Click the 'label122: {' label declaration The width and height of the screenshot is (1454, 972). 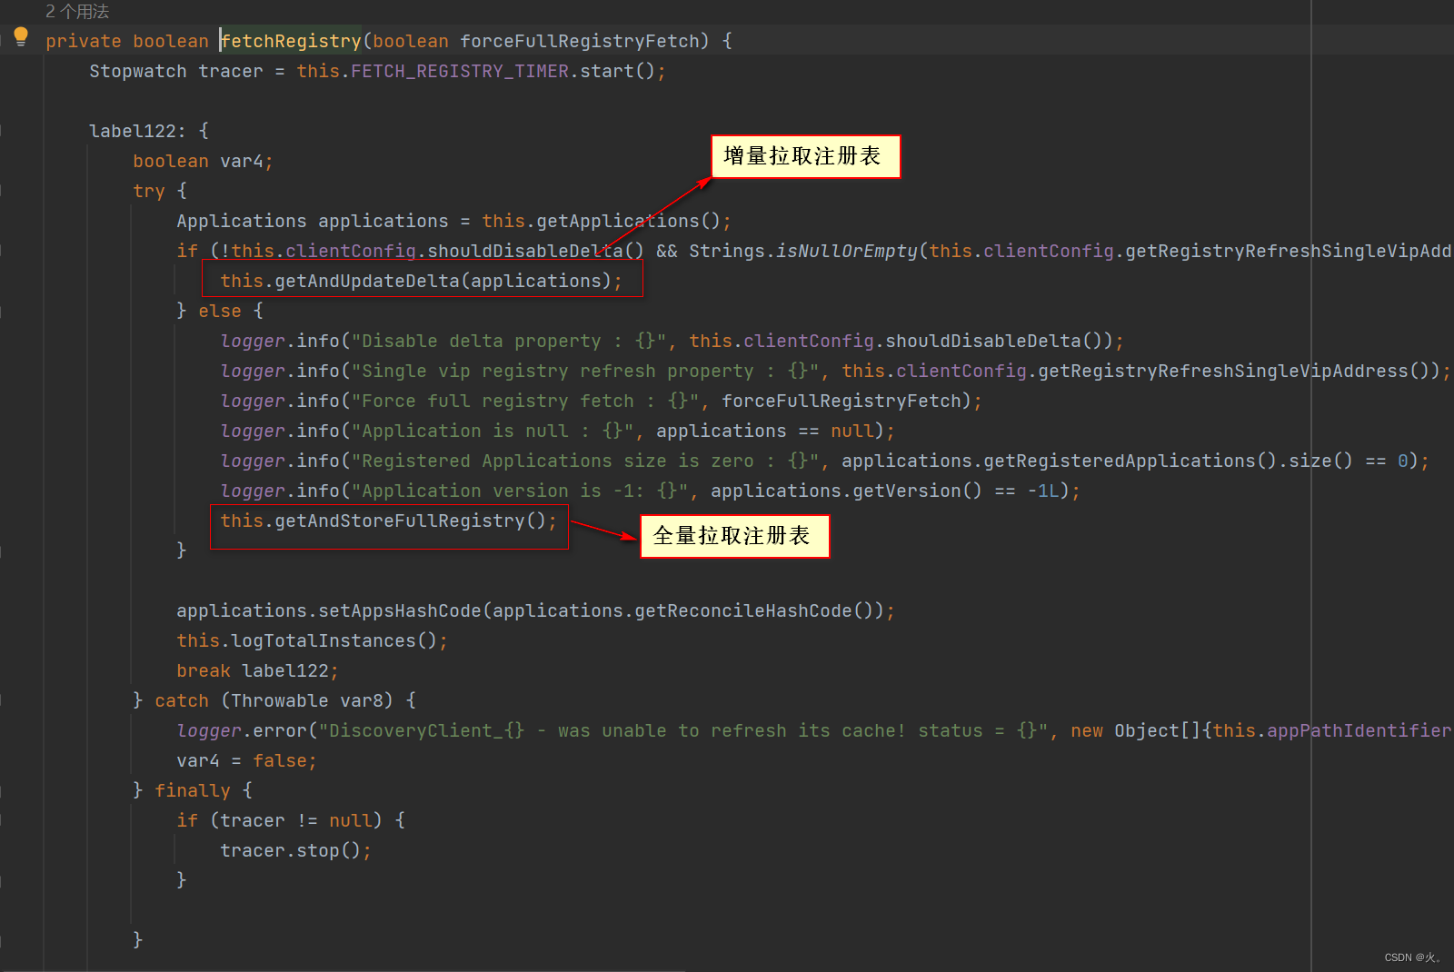tap(149, 131)
